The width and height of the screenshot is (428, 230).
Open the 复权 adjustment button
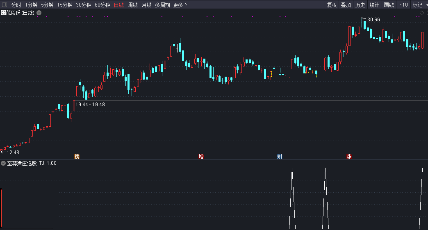click(x=332, y=5)
